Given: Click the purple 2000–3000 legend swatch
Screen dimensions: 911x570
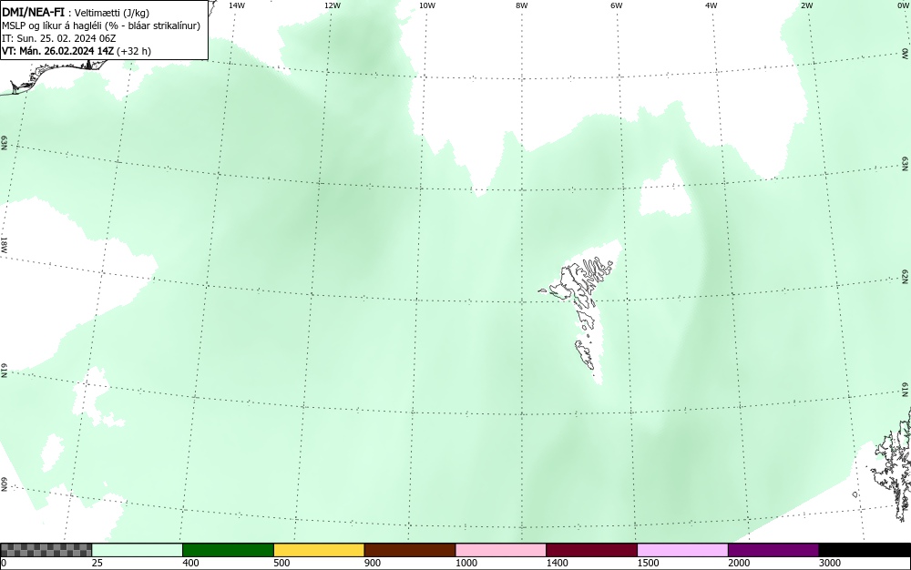Looking at the screenshot, I should 773,550.
